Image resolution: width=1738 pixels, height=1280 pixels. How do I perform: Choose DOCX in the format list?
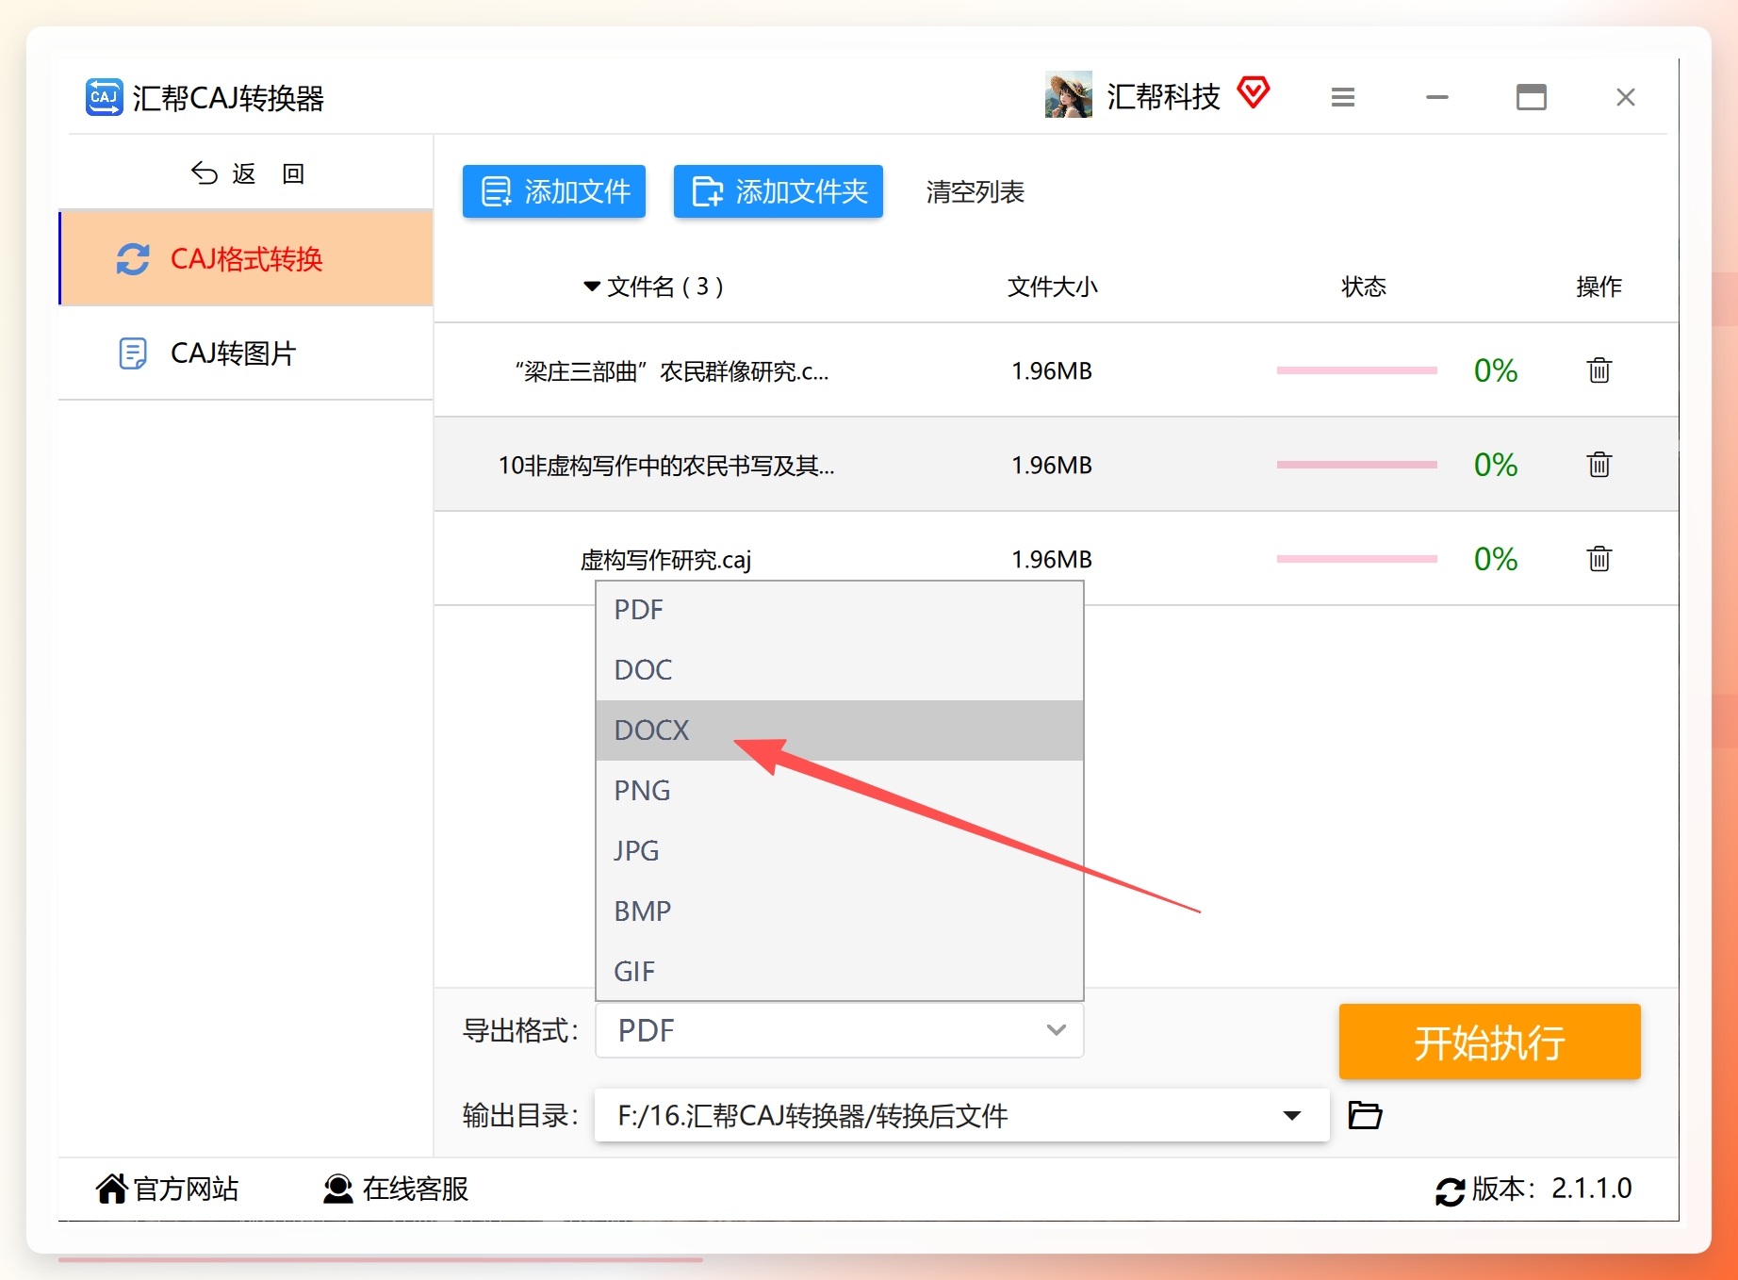(x=840, y=730)
